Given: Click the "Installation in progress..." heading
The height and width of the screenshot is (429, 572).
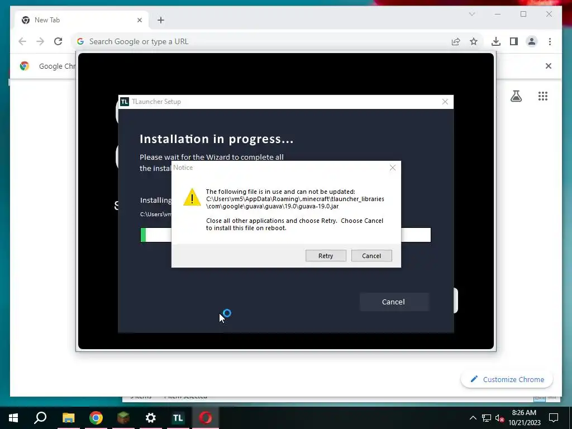Looking at the screenshot, I should (x=216, y=139).
